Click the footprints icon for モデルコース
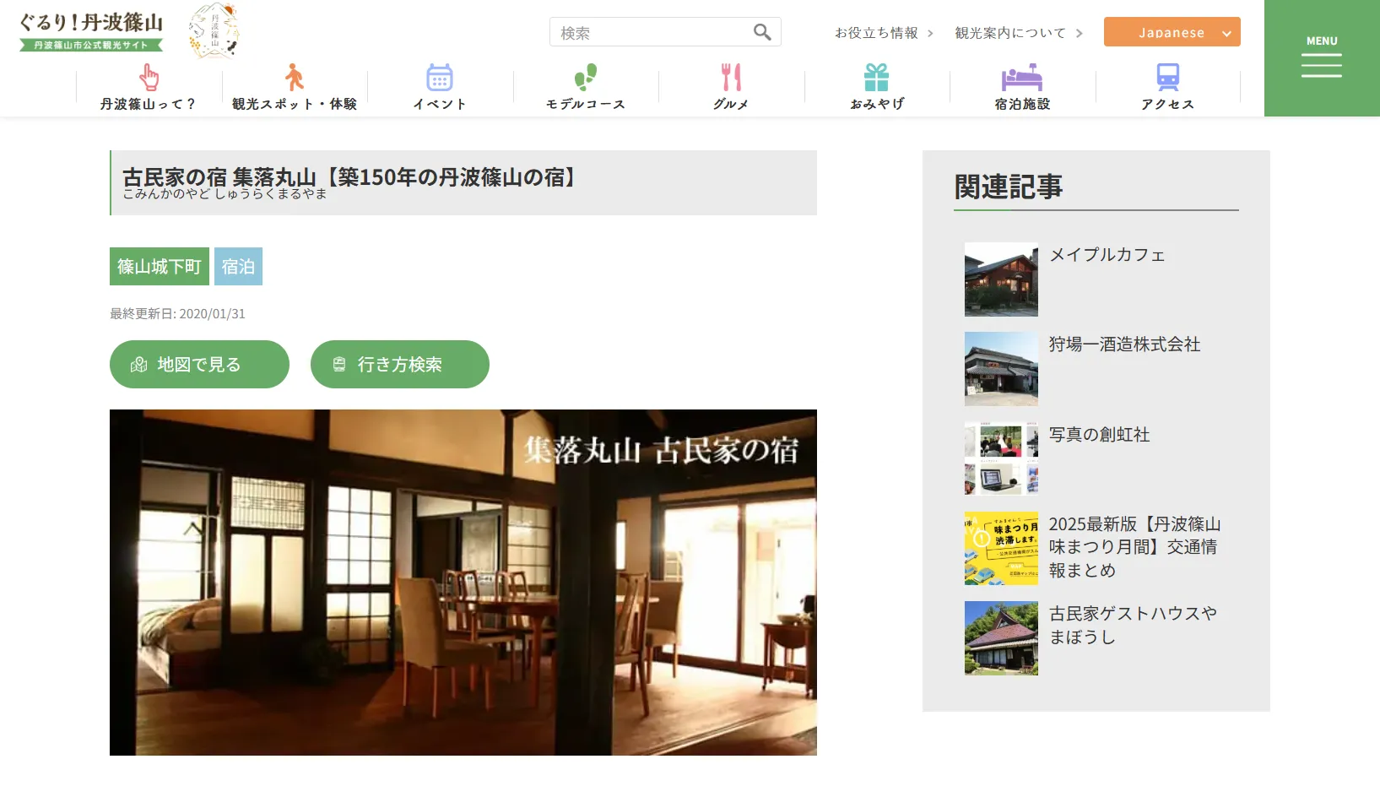 tap(585, 78)
